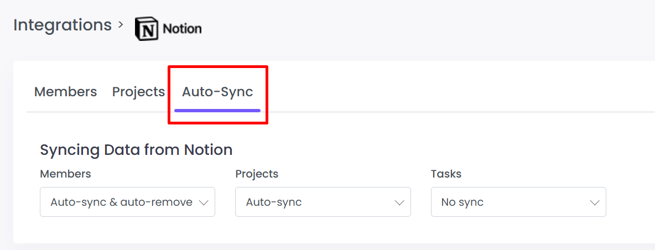Click the Integrations breadcrumb link
Screen dimensions: 655x250
[63, 25]
